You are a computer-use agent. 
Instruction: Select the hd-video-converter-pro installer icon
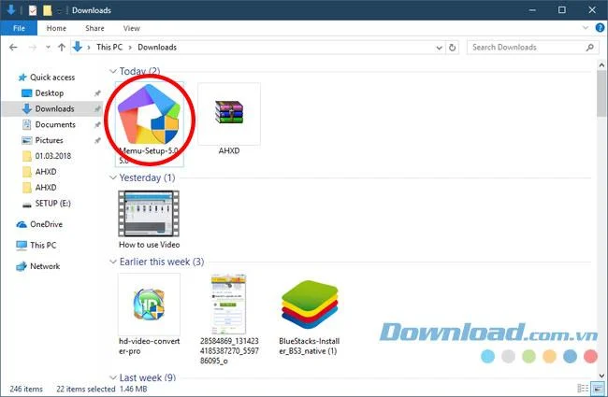coord(149,305)
